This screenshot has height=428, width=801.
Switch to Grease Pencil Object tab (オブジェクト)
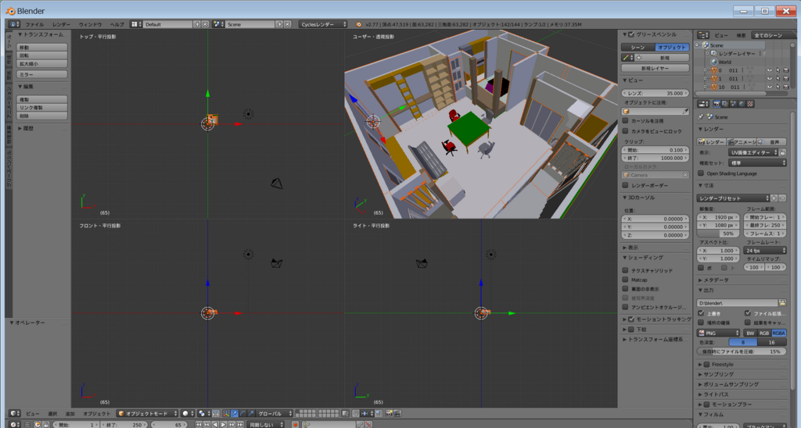pyautogui.click(x=672, y=47)
